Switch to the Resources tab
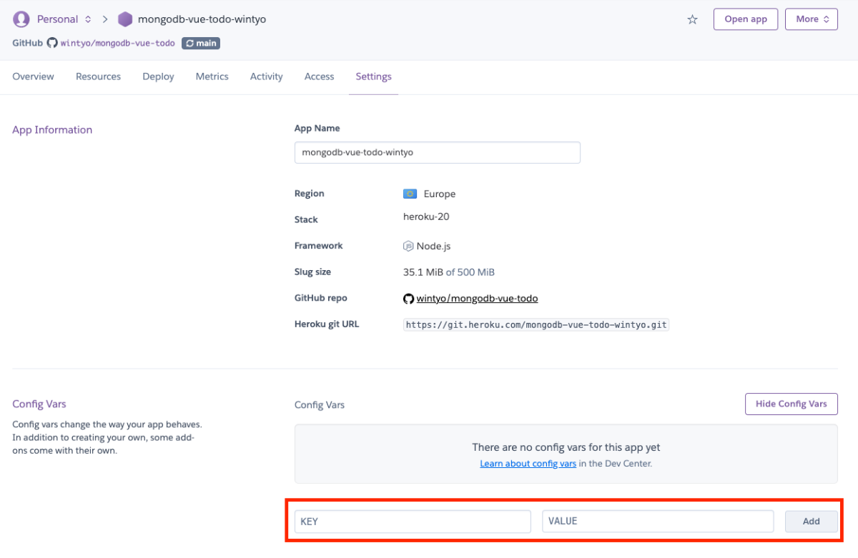 pyautogui.click(x=98, y=76)
